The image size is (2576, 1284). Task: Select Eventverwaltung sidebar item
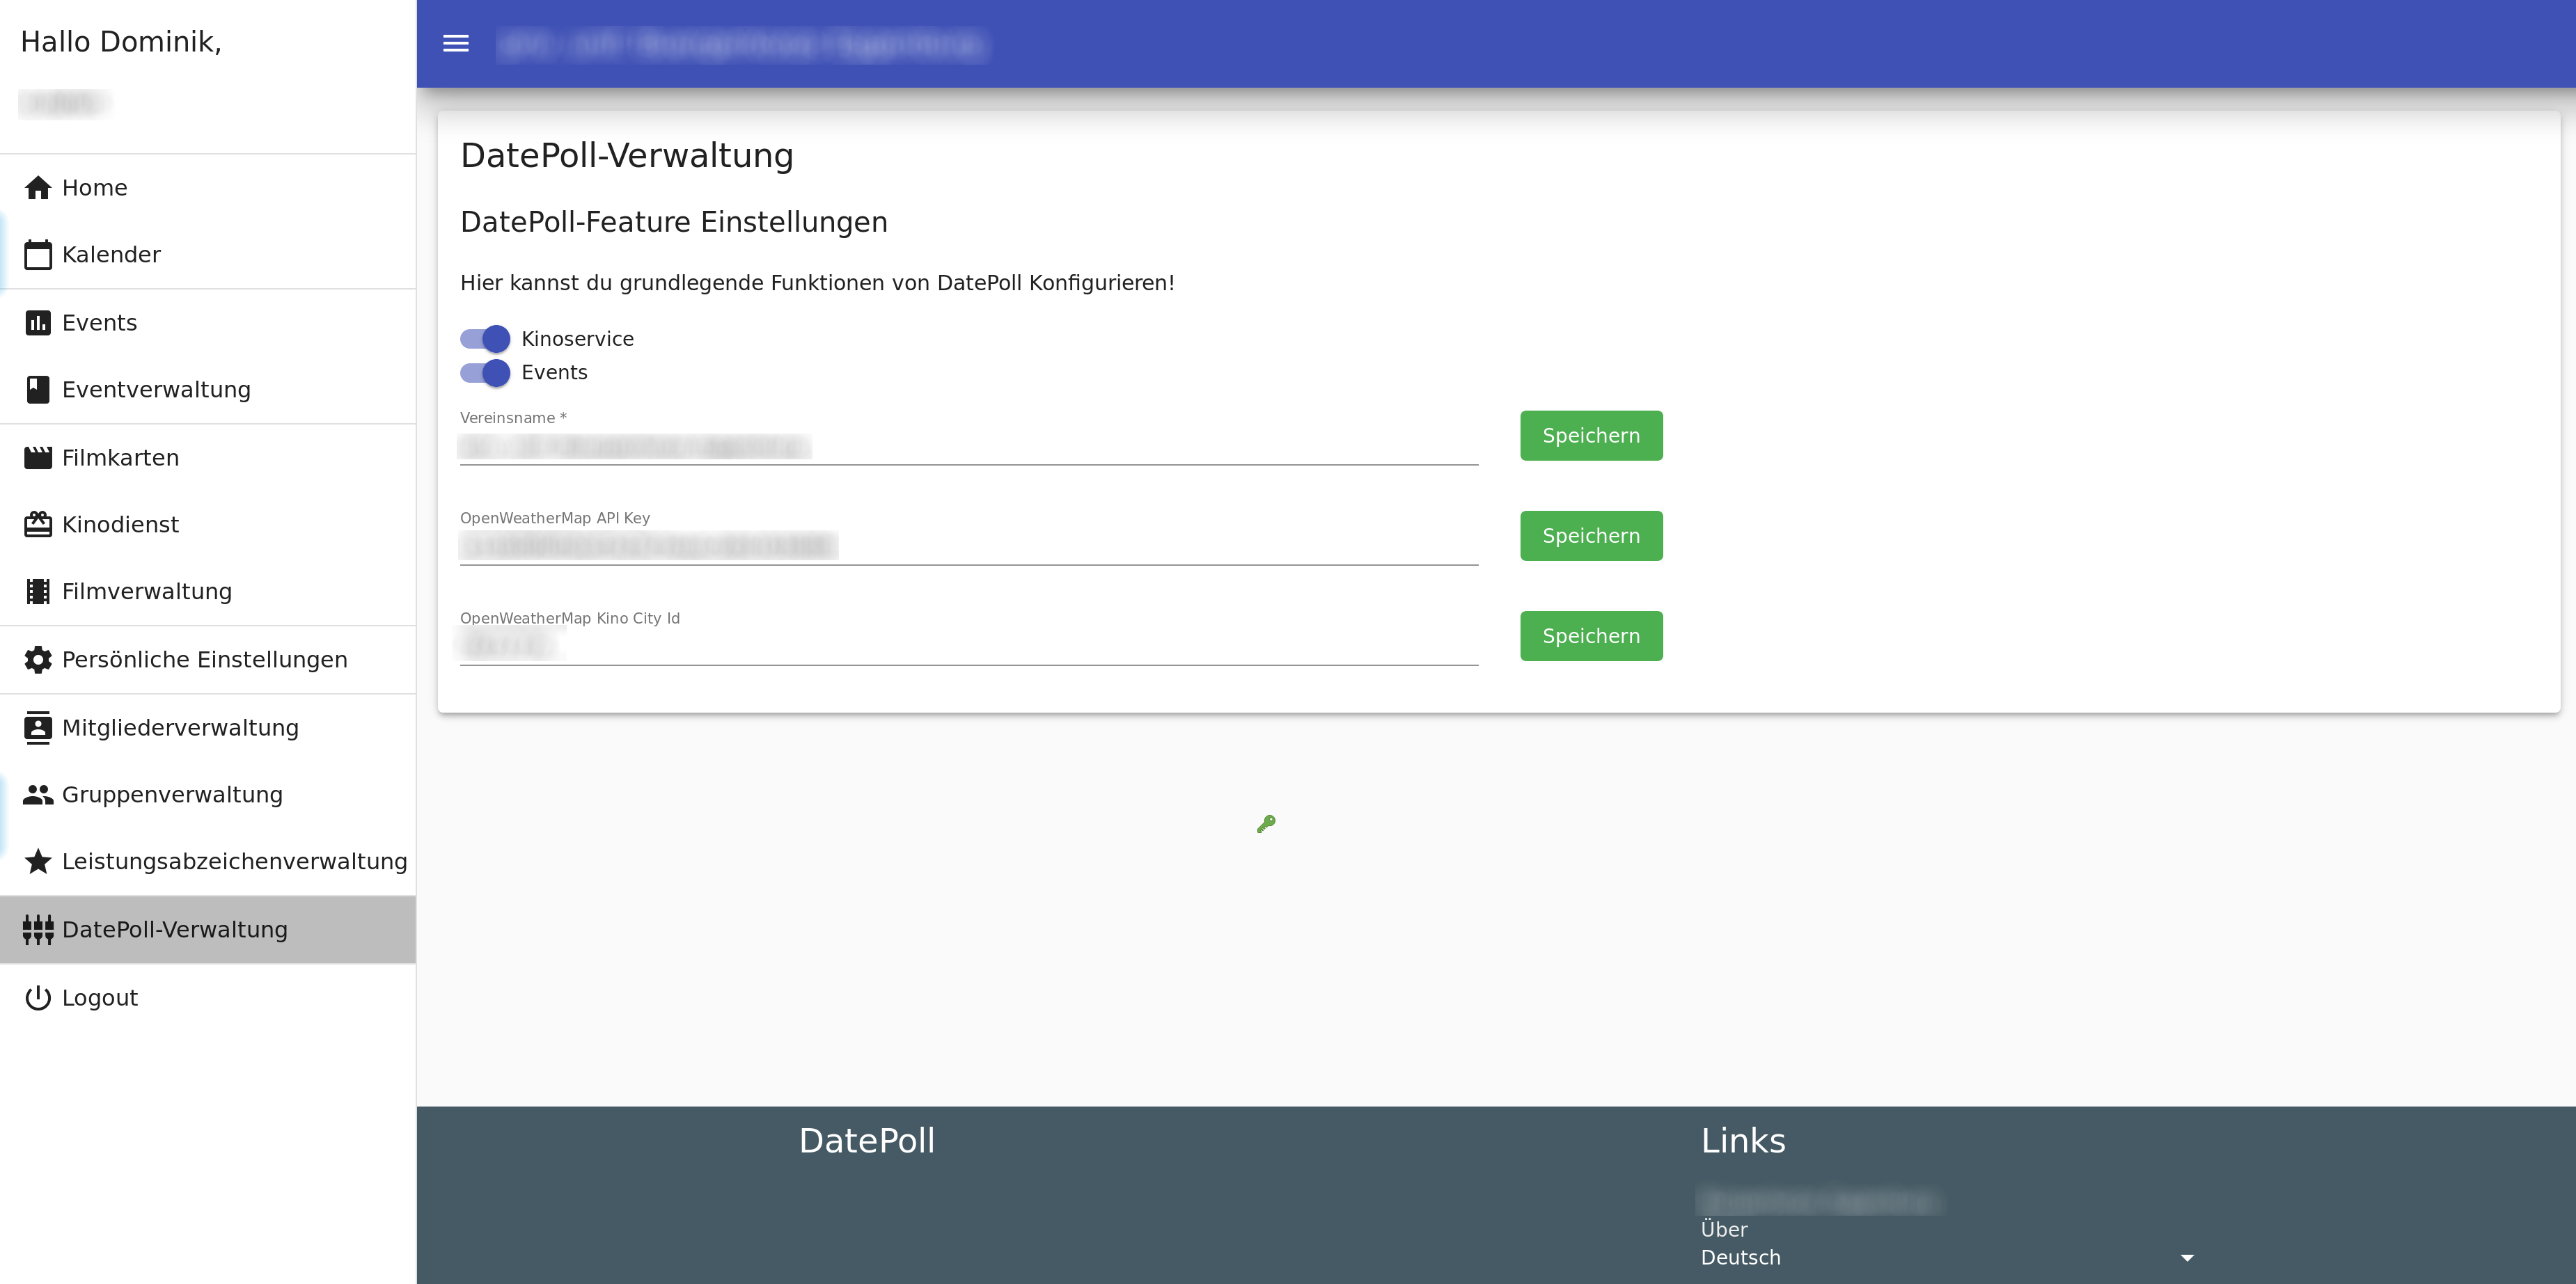pos(156,390)
